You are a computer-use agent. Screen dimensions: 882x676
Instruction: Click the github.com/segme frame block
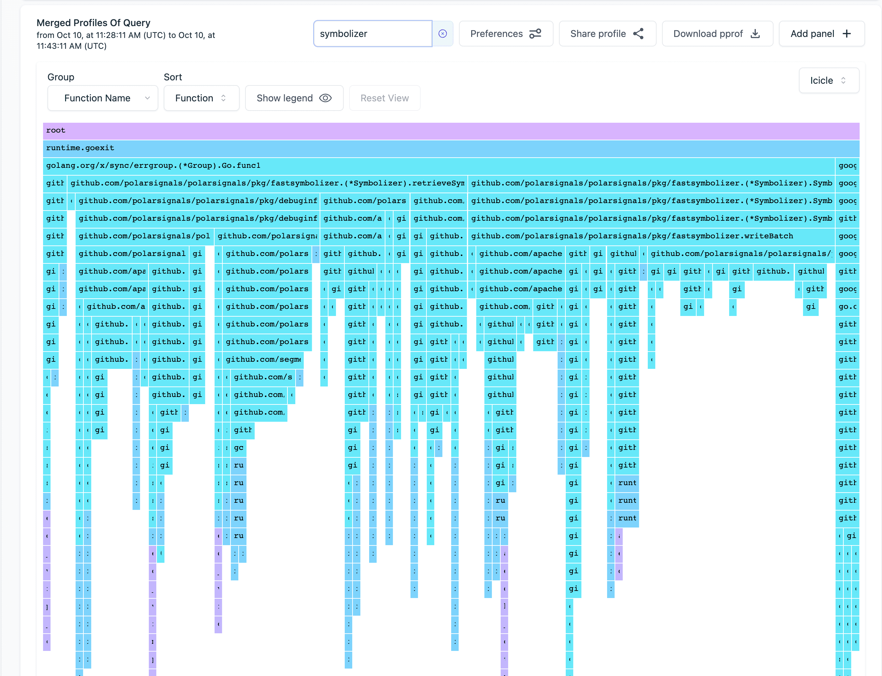[x=263, y=359]
